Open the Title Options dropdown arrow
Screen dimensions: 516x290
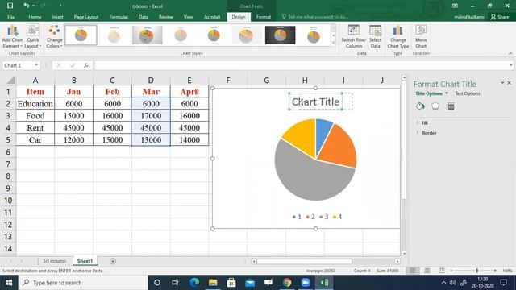click(447, 93)
